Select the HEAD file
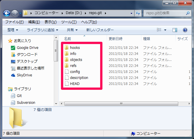The image size is (194, 139). [x=75, y=84]
